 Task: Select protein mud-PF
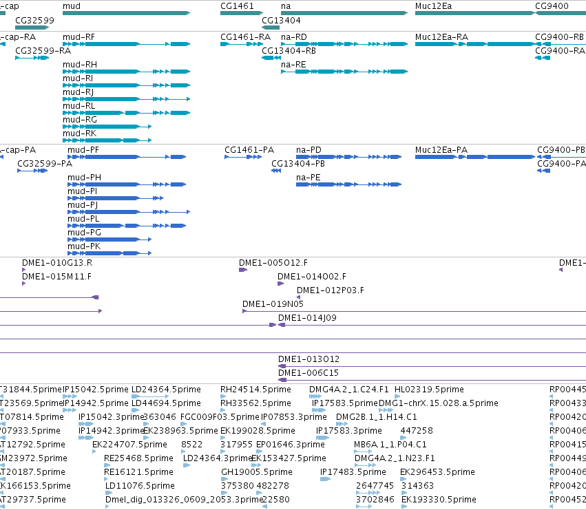127,157
